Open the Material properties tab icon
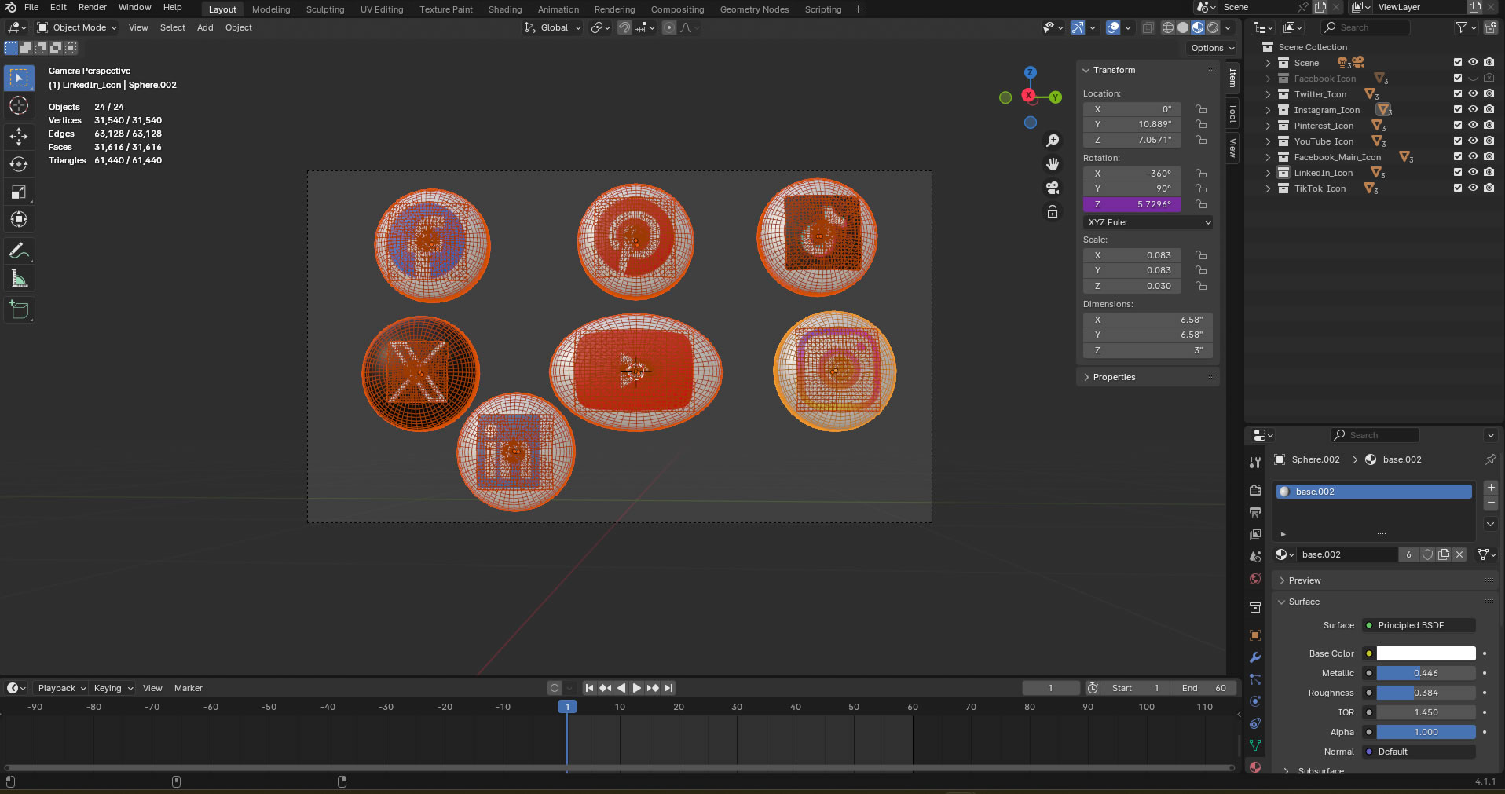1505x794 pixels. tap(1255, 767)
